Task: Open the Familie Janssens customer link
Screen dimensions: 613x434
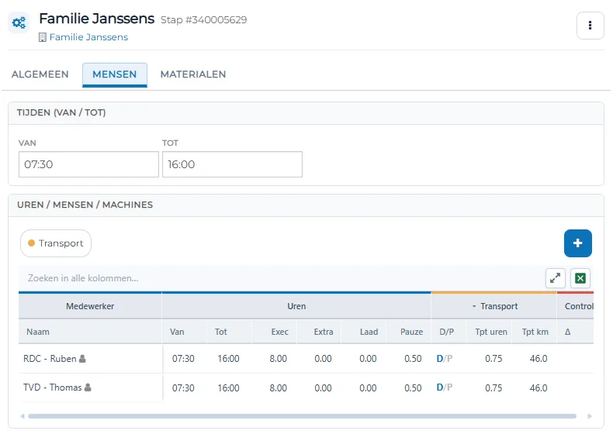Action: tap(88, 37)
